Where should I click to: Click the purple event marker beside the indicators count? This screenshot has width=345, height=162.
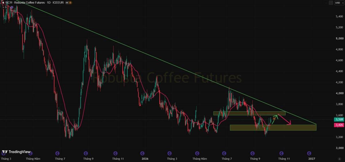(x=12, y=7)
